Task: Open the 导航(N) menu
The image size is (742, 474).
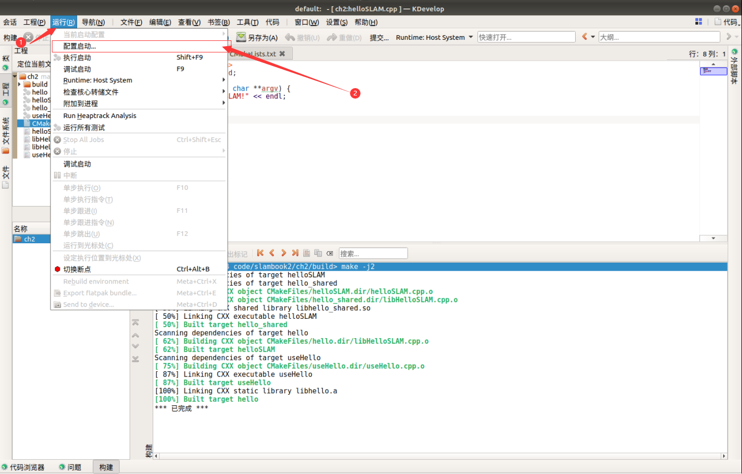Action: point(93,22)
